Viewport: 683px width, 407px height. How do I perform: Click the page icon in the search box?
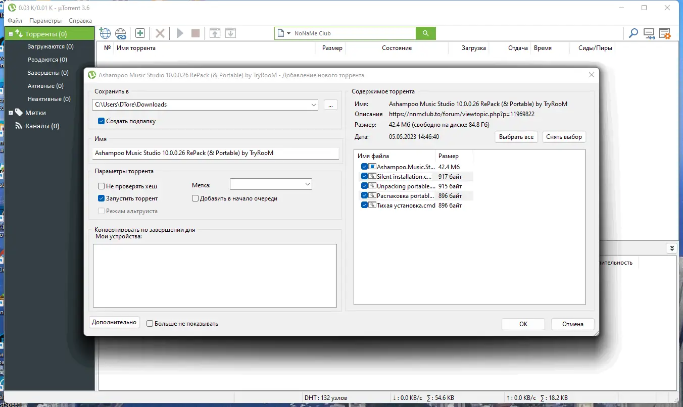tap(281, 33)
